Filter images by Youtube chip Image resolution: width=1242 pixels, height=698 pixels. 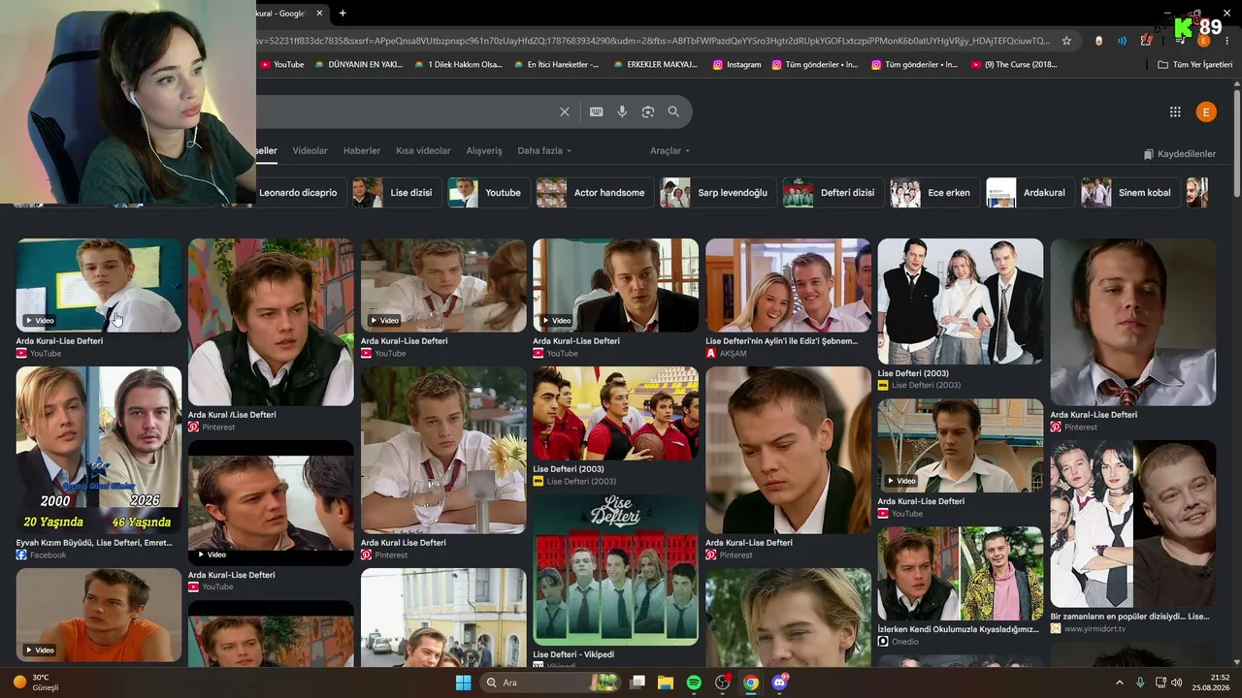click(x=488, y=193)
